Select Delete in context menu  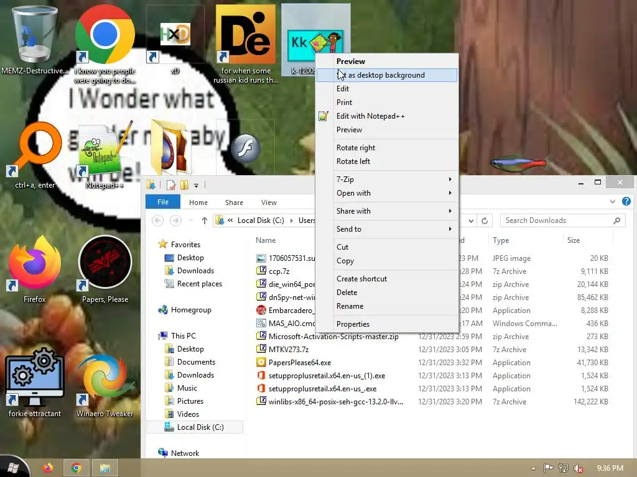pyautogui.click(x=387, y=293)
